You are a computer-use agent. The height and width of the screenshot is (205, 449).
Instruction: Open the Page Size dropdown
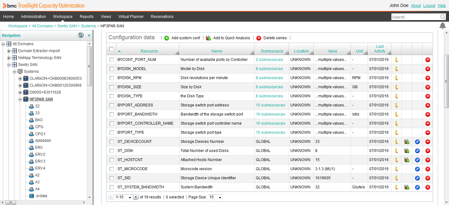tap(216, 197)
